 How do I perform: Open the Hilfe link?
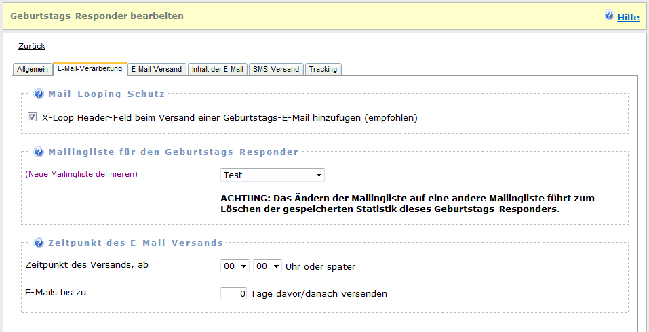628,17
